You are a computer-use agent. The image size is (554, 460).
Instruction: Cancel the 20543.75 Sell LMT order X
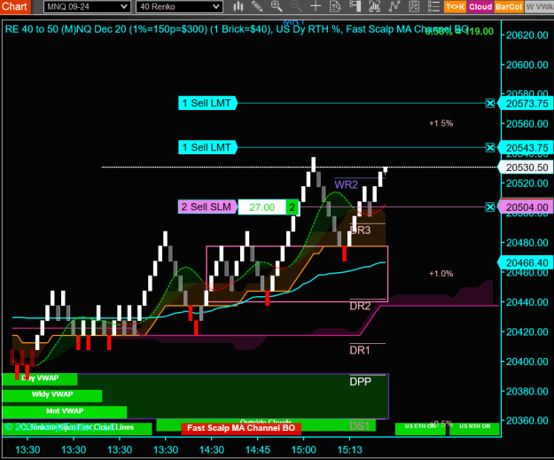point(490,147)
